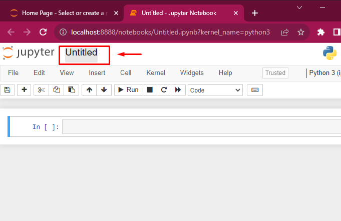Switch to Untitled - Jupyter Notebook tab

pos(184,13)
